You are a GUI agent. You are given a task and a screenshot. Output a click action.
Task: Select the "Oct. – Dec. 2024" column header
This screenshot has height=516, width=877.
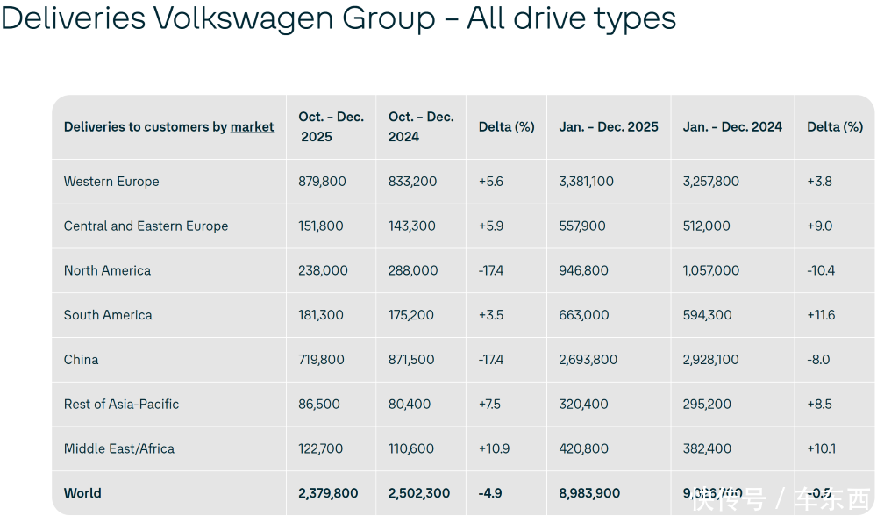421,126
